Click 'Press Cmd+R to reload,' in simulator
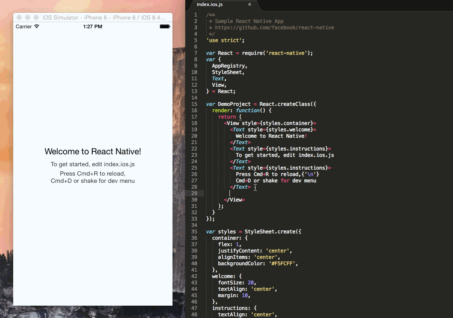Viewport: 453px width, 318px height. pos(93,173)
